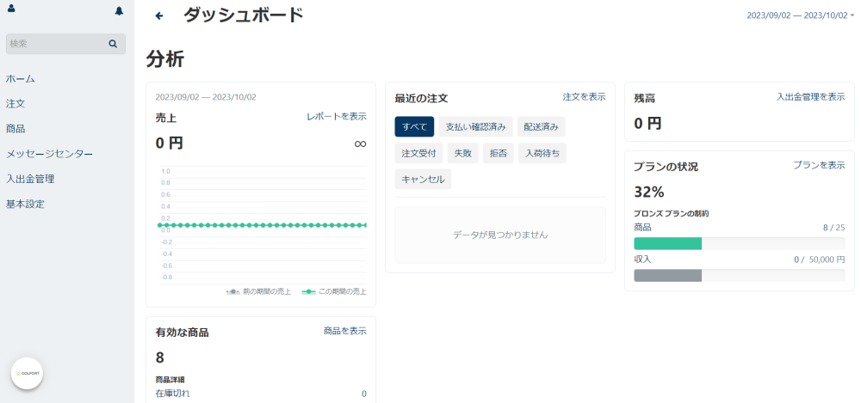The image size is (861, 403).
Task: Click the gray 収入 progress bar
Action: 668,275
